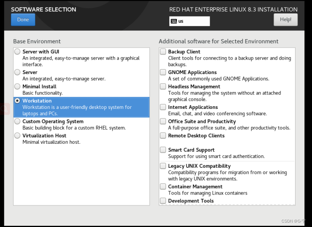312x227 pixels.
Task: Click the keyboard layout icon
Action: (174, 21)
